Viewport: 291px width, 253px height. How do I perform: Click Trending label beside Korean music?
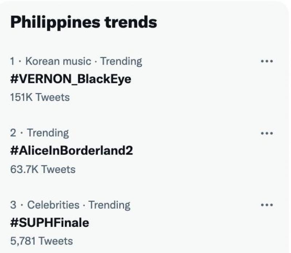click(x=121, y=61)
